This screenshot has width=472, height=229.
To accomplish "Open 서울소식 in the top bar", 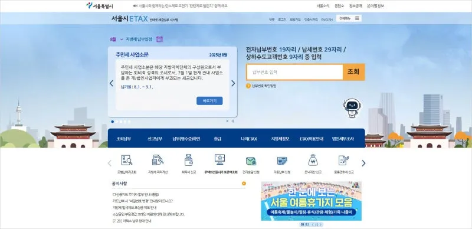I will click(323, 6).
